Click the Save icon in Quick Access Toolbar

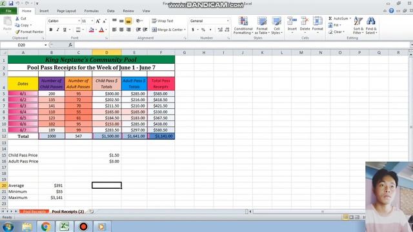11,3
